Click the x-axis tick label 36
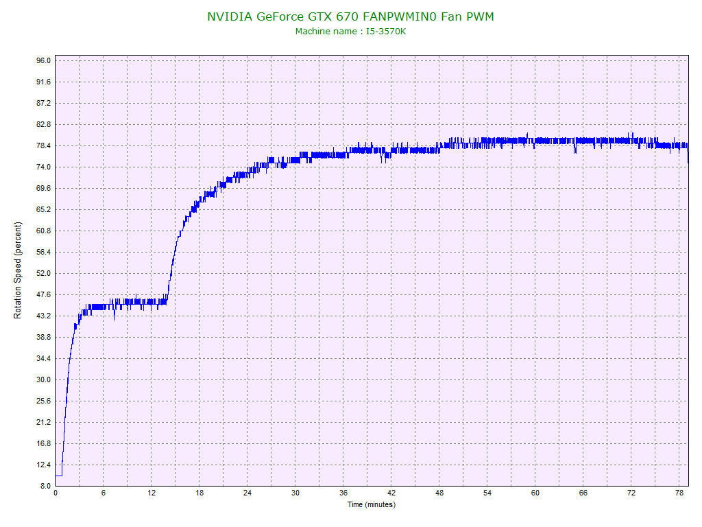702x527 pixels. point(343,493)
